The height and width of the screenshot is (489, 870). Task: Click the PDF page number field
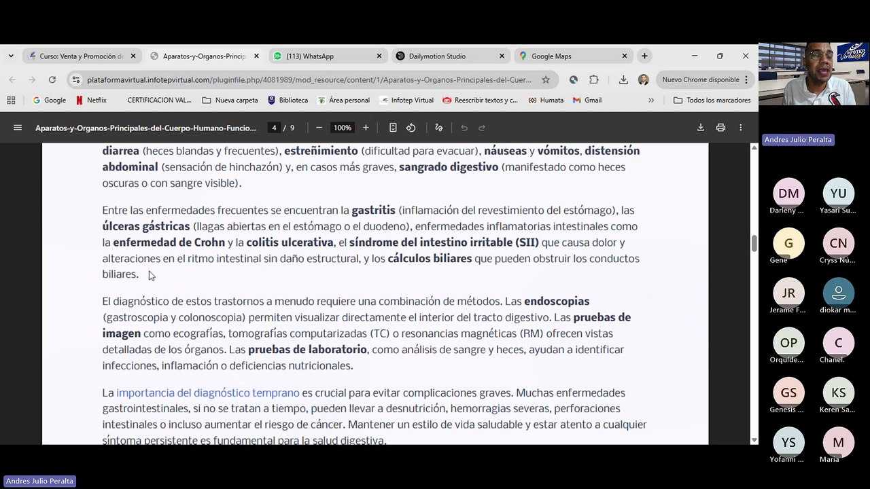[274, 128]
